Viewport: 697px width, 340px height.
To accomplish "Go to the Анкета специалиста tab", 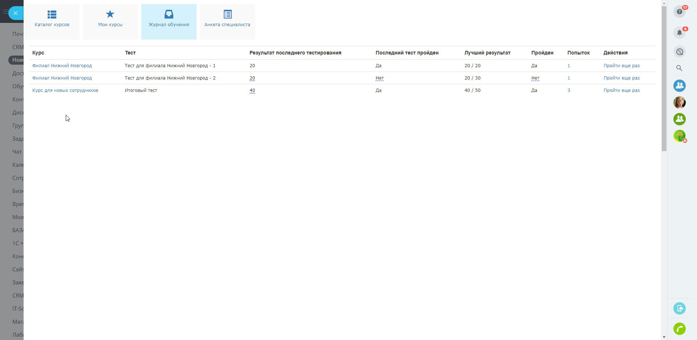I will point(227,21).
